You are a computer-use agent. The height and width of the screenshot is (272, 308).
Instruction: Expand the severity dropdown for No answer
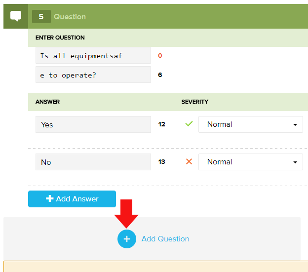pos(250,162)
